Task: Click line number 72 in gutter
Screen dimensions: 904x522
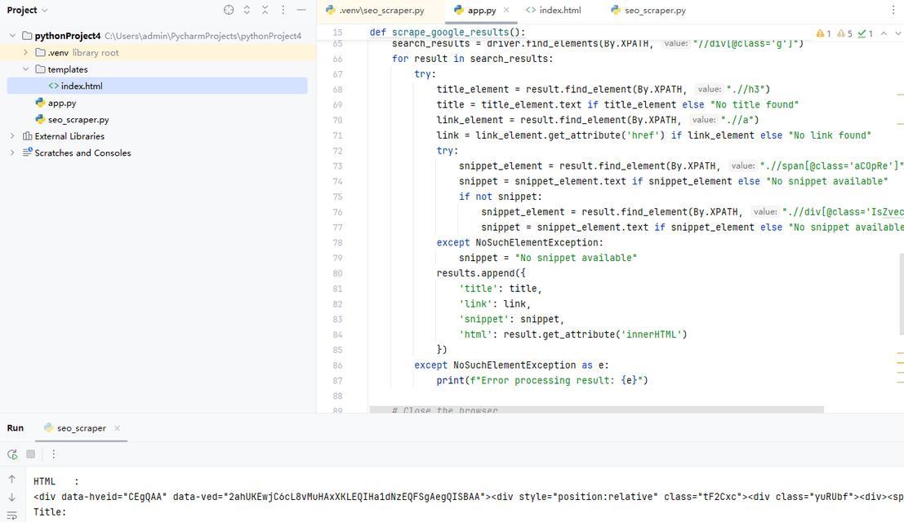Action: (x=337, y=151)
